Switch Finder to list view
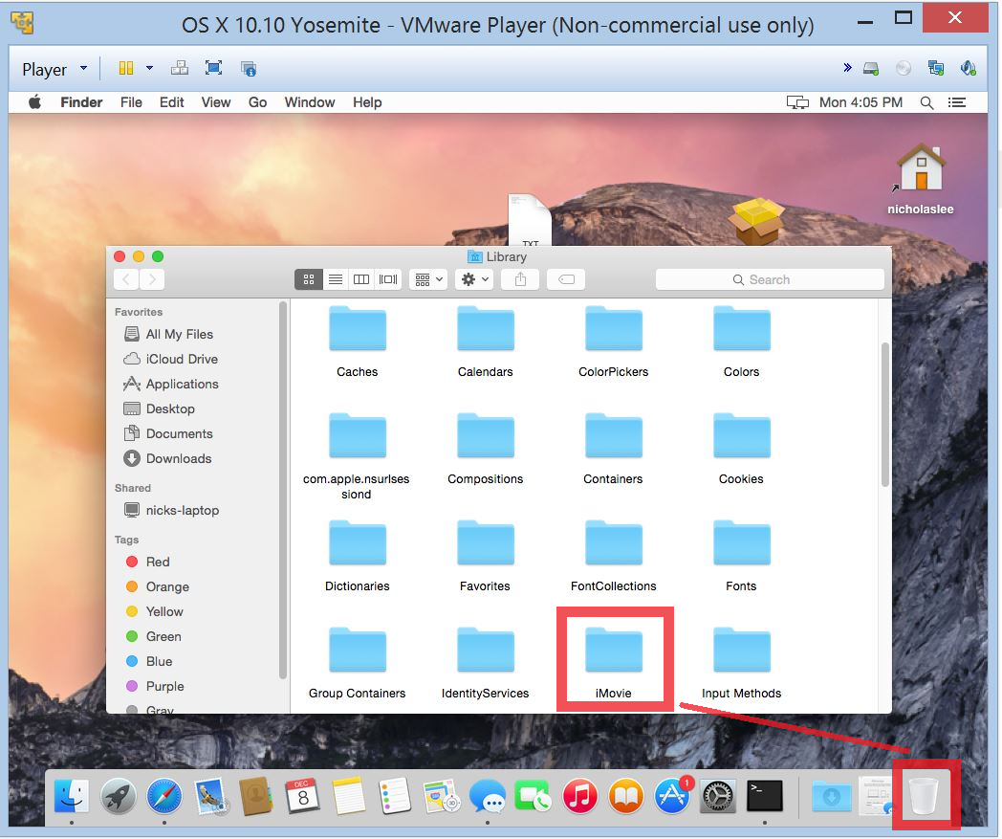 (x=336, y=279)
